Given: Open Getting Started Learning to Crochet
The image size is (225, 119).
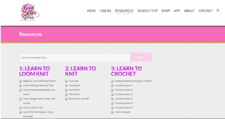Looking at the screenshot, I should click(x=133, y=81).
